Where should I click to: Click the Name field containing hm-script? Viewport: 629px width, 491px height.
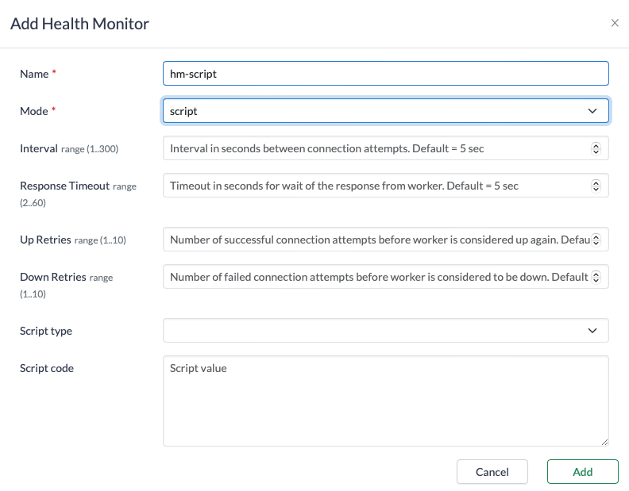coord(385,74)
